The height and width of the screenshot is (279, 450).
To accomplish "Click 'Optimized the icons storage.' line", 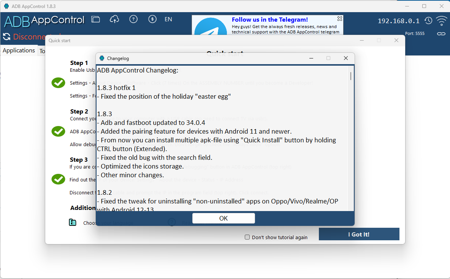I will (140, 166).
